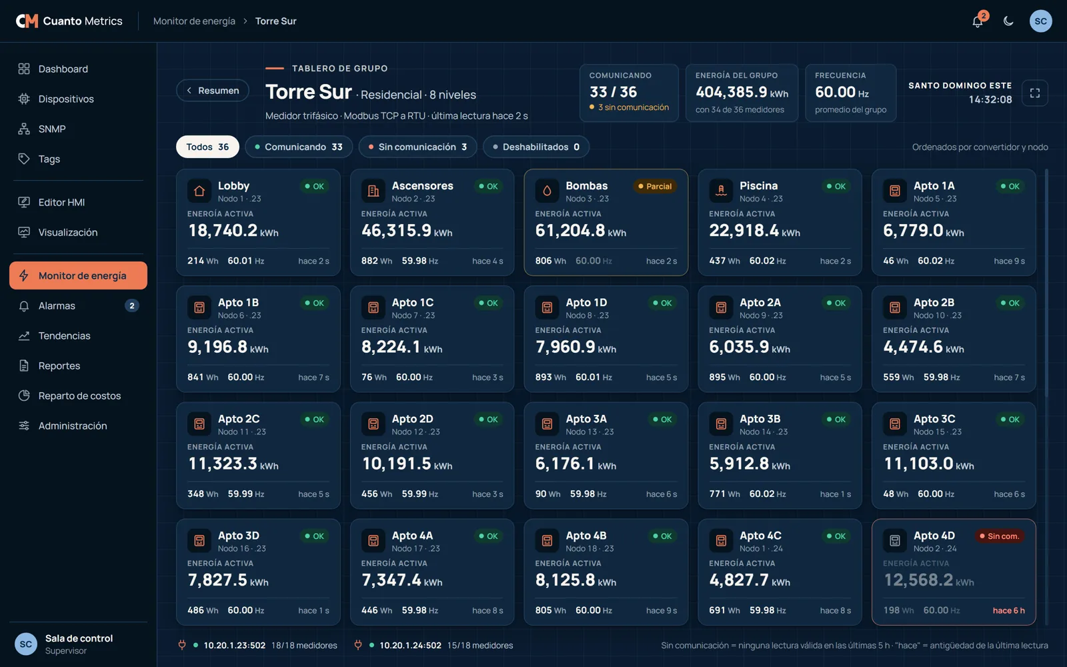Open Monitor de energía breadcrumb link
1067x667 pixels.
coord(194,21)
